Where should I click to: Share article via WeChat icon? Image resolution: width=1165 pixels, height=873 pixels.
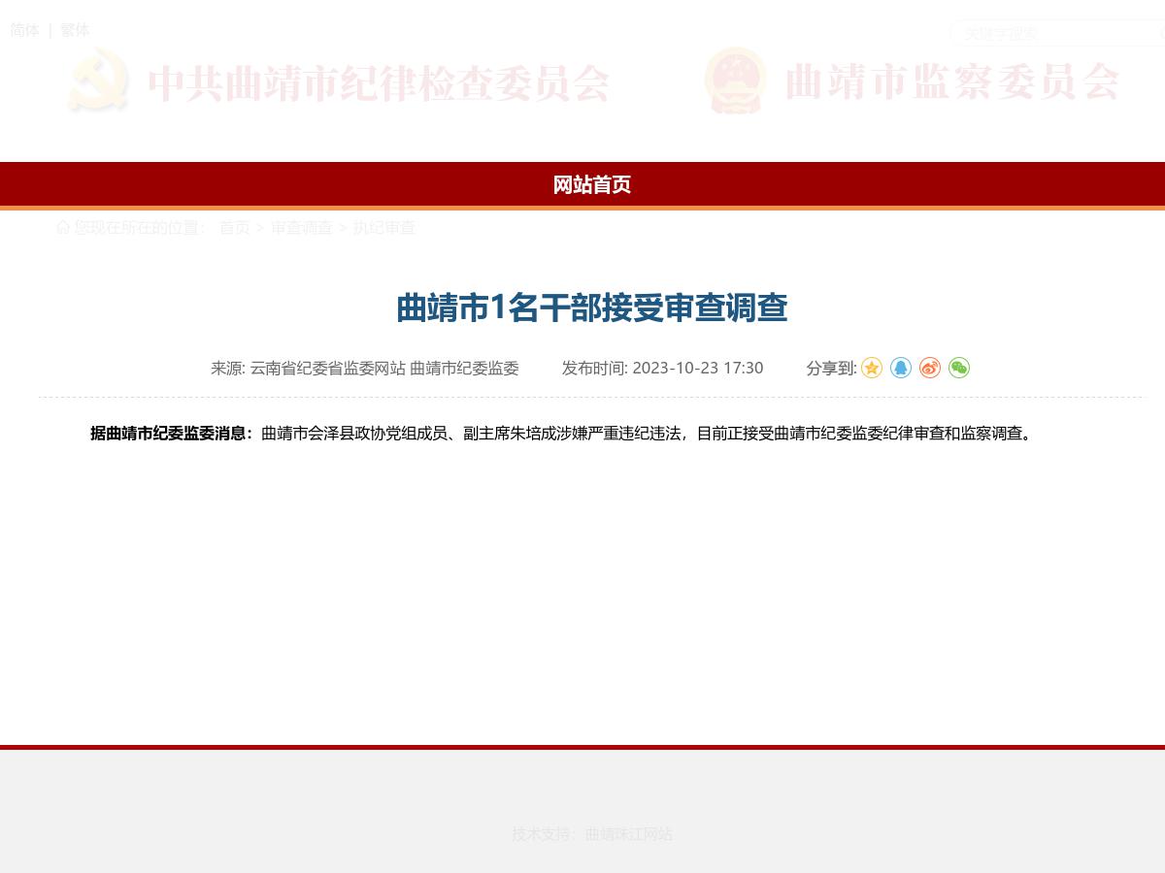[959, 368]
